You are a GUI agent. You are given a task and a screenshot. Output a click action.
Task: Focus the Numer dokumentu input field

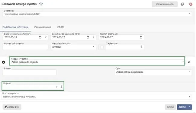pos(25,47)
